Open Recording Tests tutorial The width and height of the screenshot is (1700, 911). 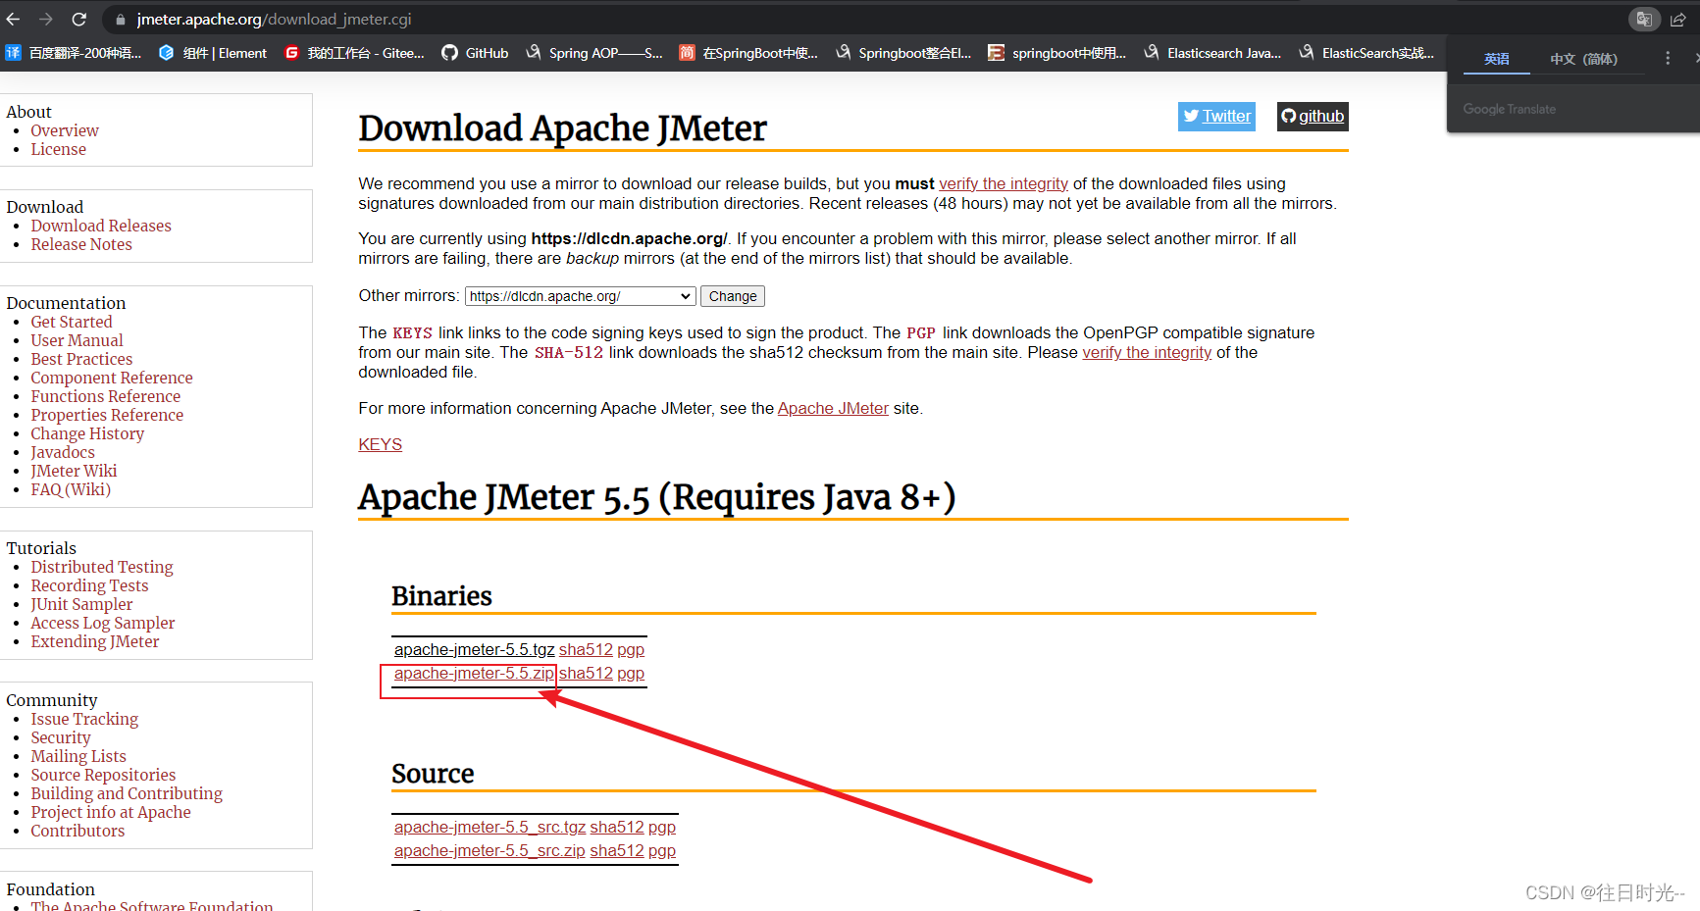point(89,585)
